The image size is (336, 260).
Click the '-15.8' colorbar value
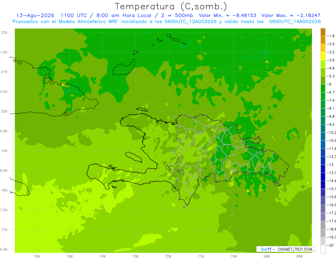coord(332,197)
